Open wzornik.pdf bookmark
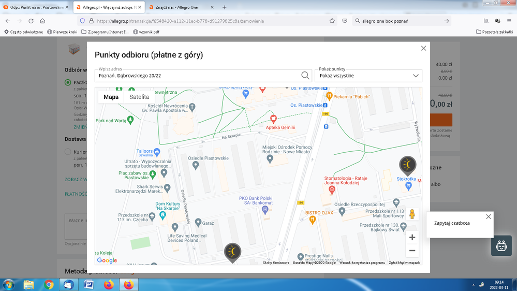The height and width of the screenshot is (291, 517). (146, 32)
